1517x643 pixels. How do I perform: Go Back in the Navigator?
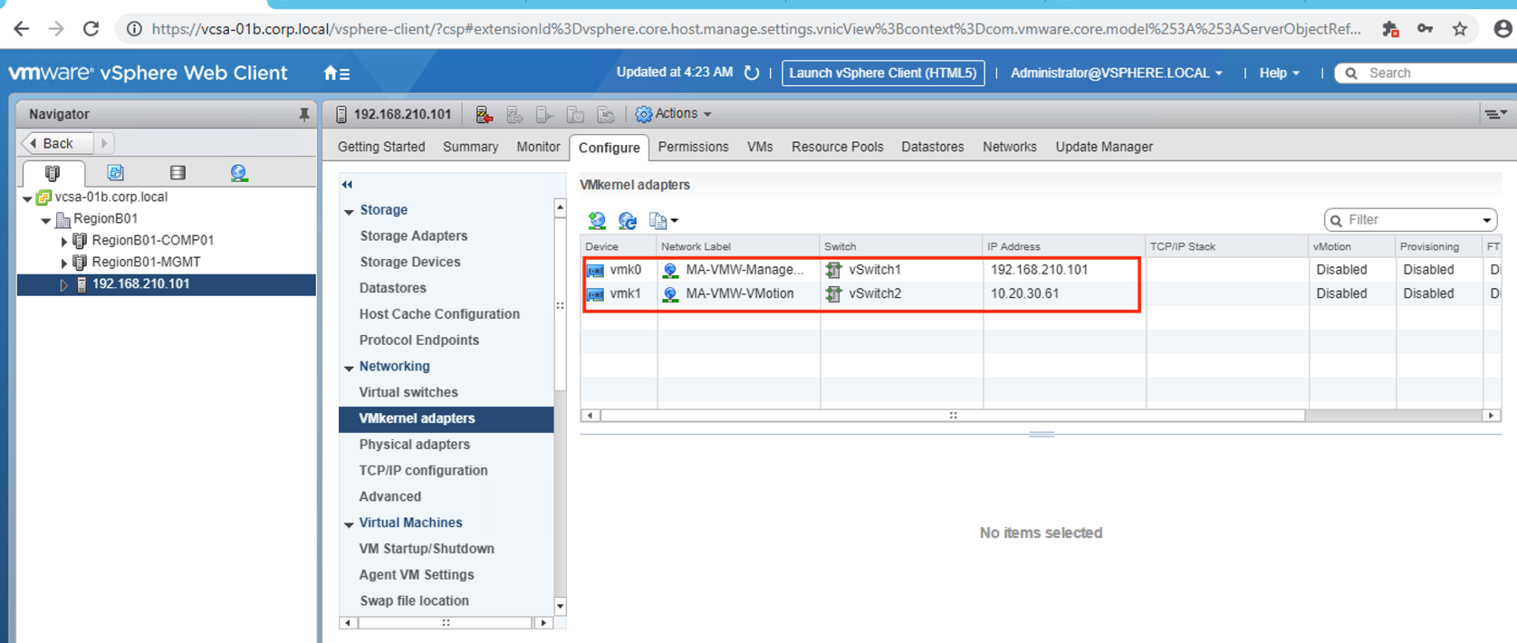pyautogui.click(x=57, y=143)
